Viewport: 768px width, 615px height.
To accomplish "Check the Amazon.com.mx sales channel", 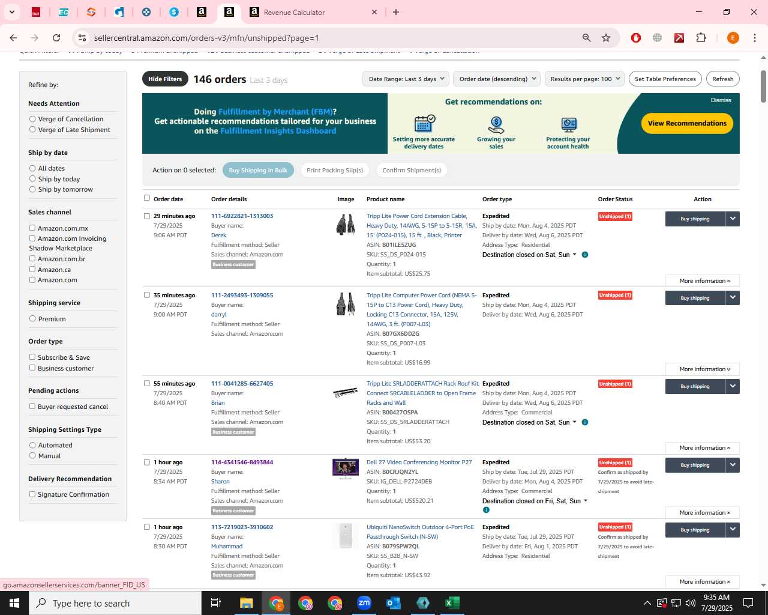I will (32, 228).
